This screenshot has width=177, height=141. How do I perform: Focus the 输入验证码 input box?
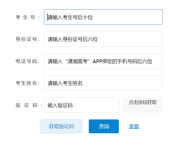click(x=81, y=105)
